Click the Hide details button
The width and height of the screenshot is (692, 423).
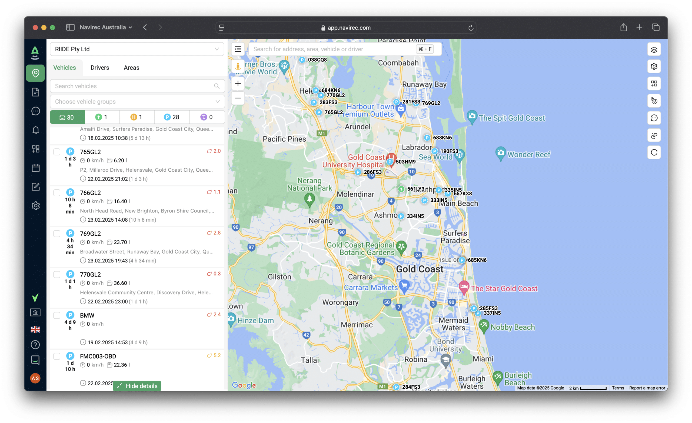pos(137,386)
